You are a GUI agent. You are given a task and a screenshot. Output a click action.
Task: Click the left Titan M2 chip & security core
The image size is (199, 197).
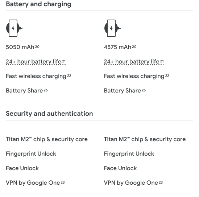47,139
